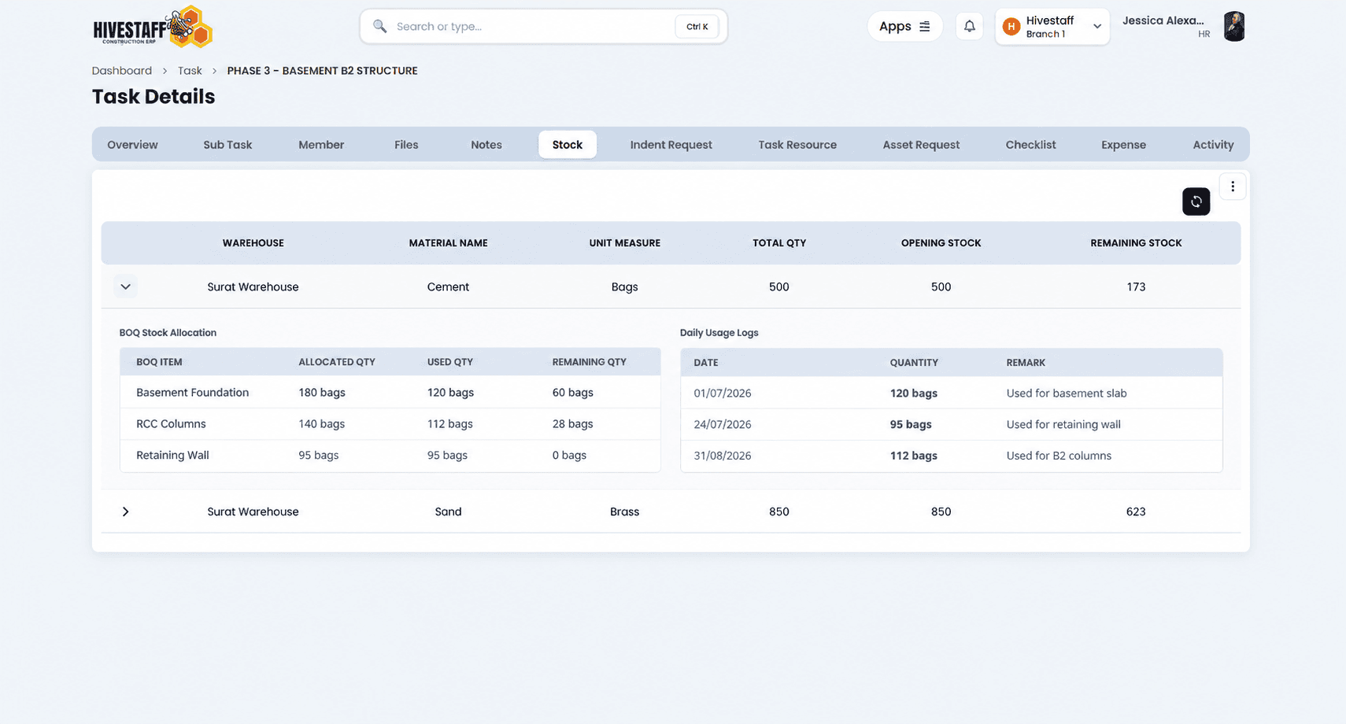Go to Task breadcrumb
Viewport: 1346px width, 724px height.
pos(190,70)
